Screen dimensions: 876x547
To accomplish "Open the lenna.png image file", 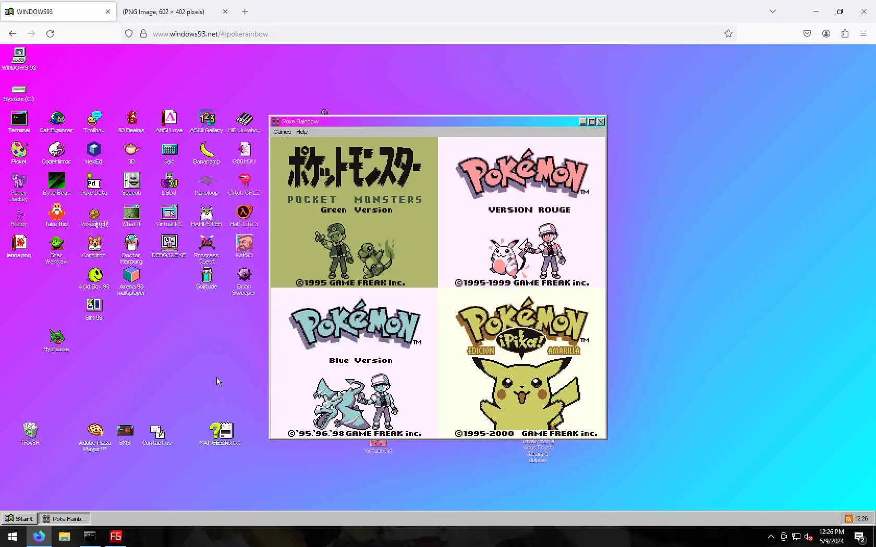I will pyautogui.click(x=19, y=247).
